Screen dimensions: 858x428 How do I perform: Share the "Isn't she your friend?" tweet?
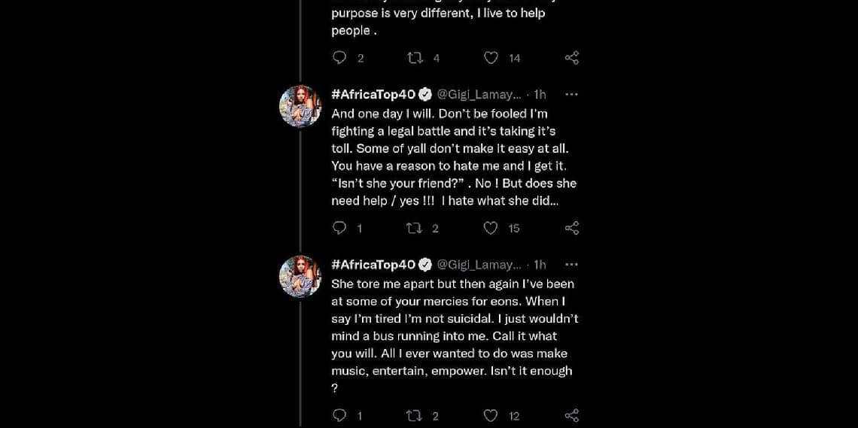coord(572,228)
